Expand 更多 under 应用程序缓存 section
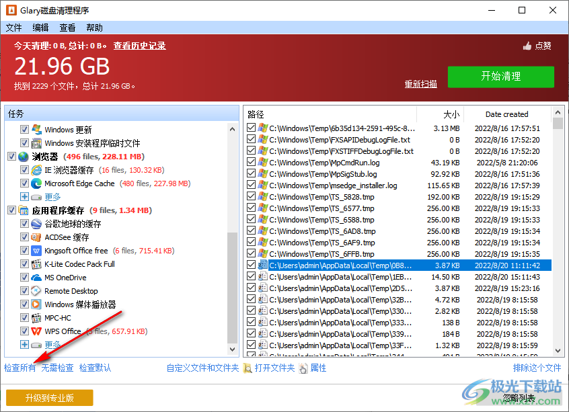Image resolution: width=569 pixels, height=412 pixels. point(24,345)
